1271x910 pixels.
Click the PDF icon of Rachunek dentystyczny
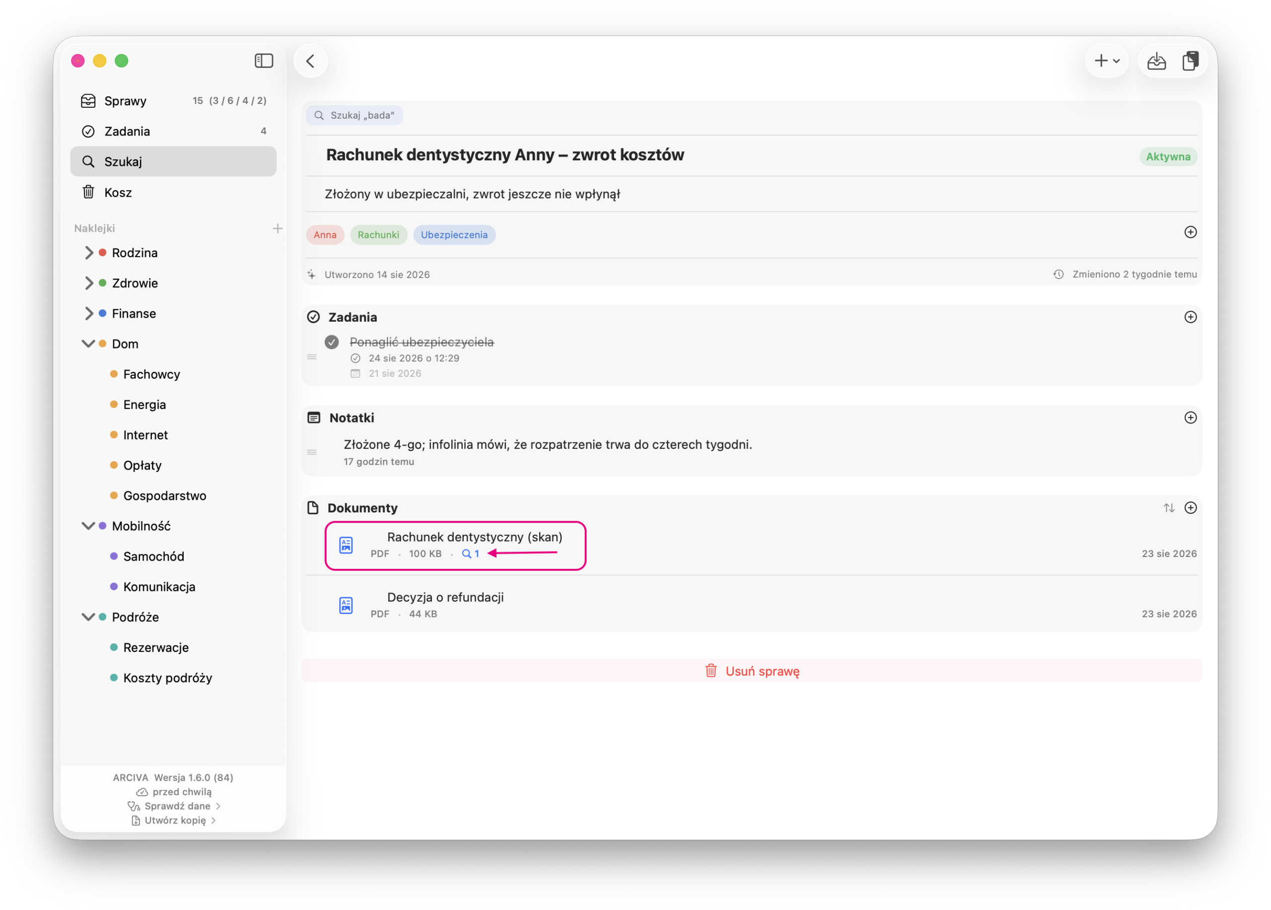[346, 545]
